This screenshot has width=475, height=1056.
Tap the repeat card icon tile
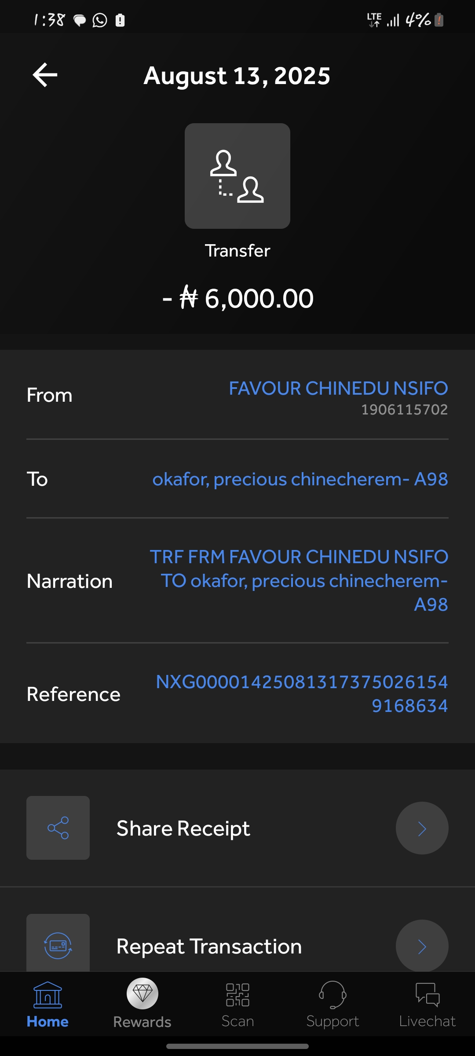tap(58, 944)
